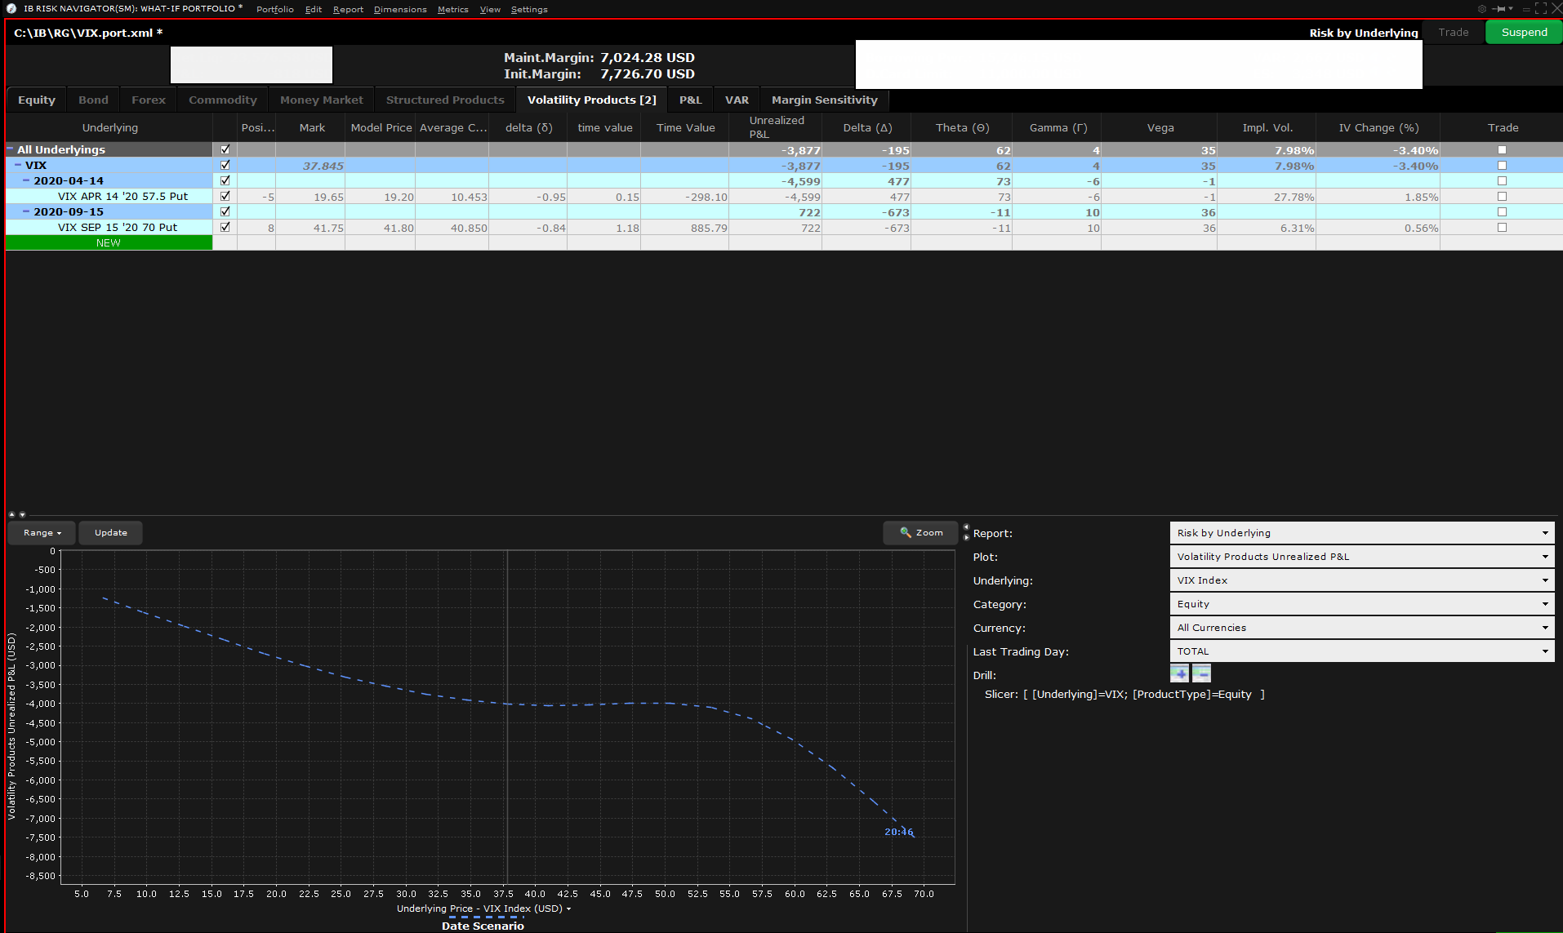Image resolution: width=1563 pixels, height=933 pixels.
Task: Switch to the Margin Sensitivity tab
Action: (x=824, y=100)
